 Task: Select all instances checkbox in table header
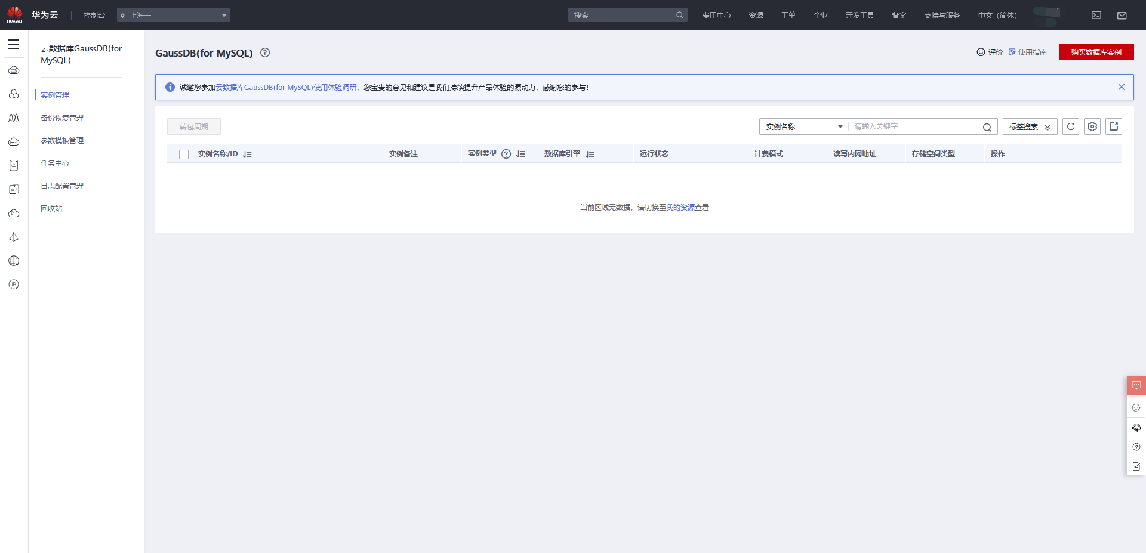click(x=184, y=155)
